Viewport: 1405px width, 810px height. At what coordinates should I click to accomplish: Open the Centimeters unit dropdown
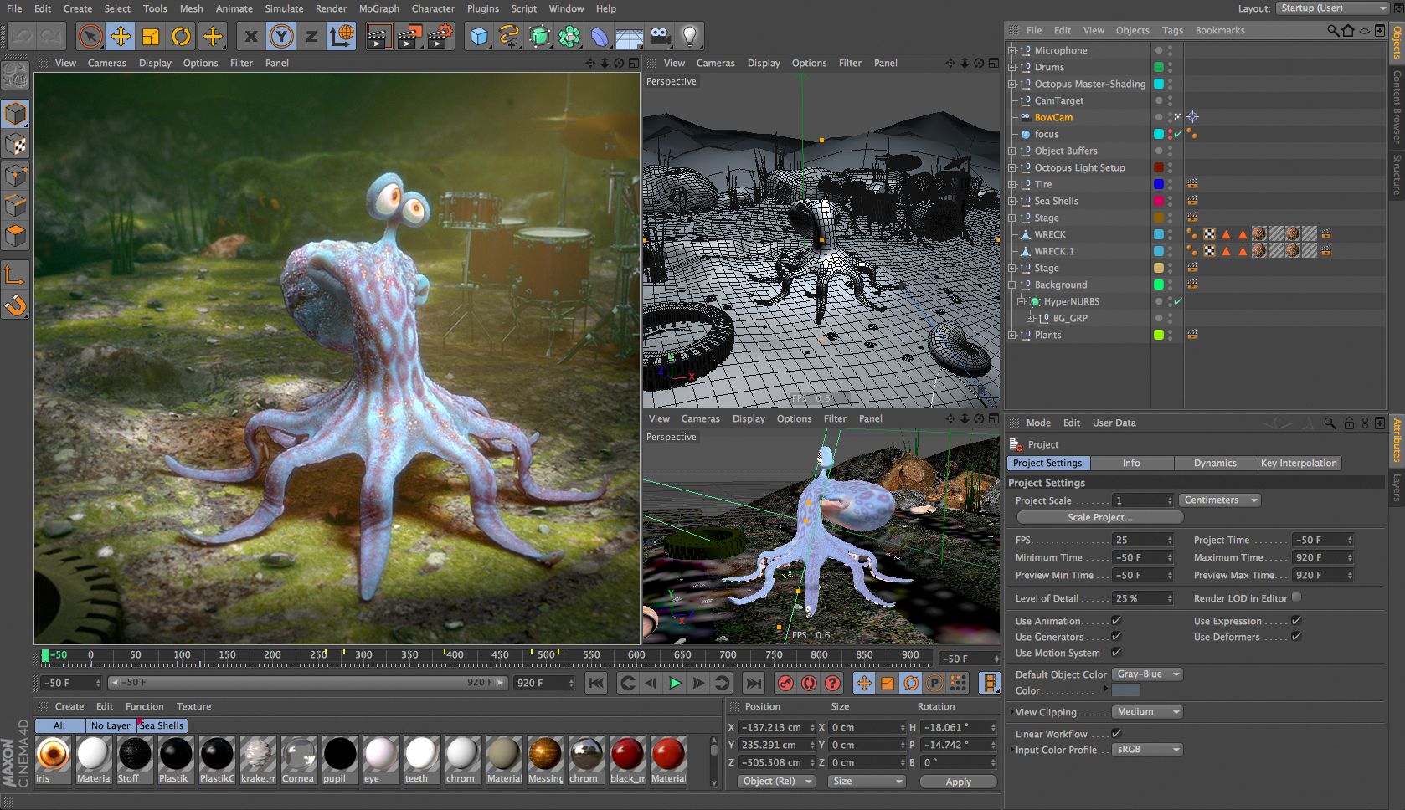[1219, 500]
